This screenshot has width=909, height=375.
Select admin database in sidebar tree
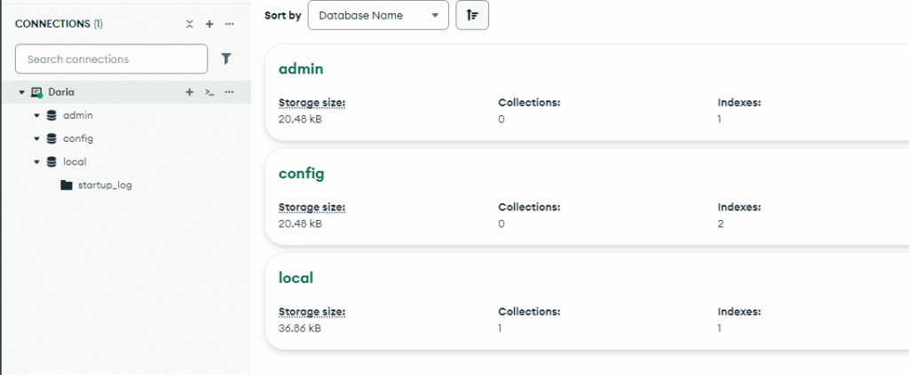tap(78, 115)
